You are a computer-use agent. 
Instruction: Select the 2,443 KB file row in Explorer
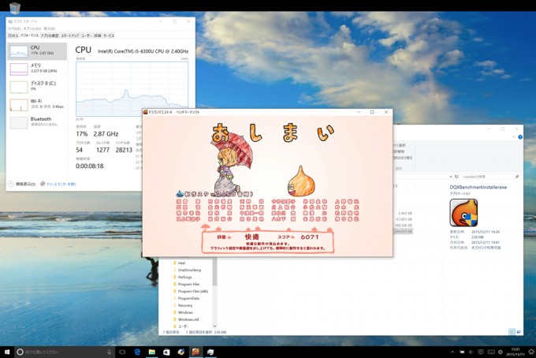pos(404,213)
